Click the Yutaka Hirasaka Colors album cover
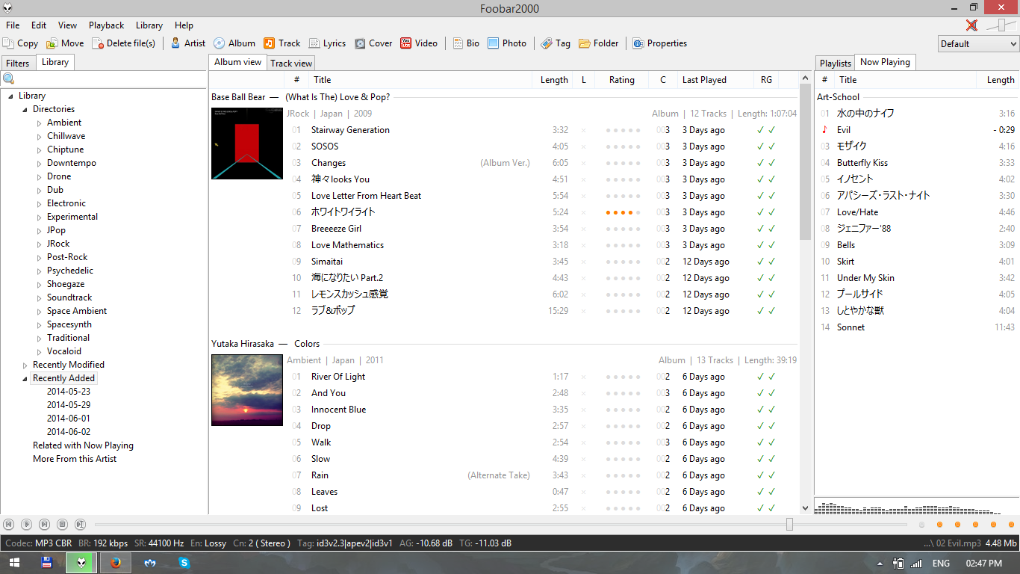The image size is (1020, 574). point(247,390)
